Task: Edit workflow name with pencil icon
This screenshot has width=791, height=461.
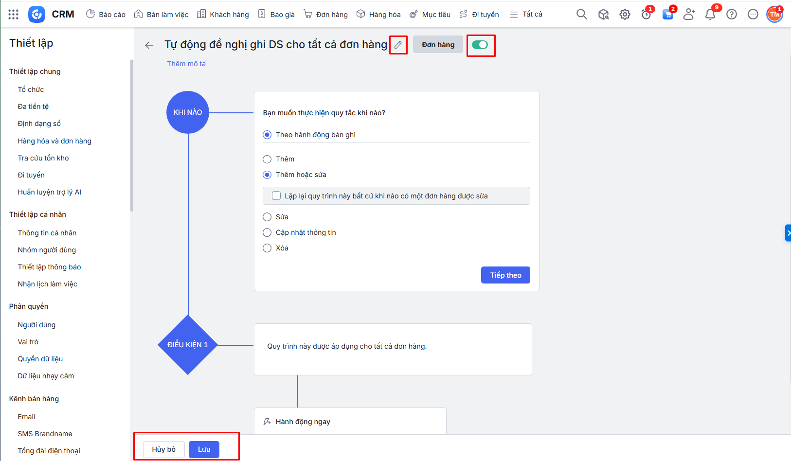Action: (398, 45)
